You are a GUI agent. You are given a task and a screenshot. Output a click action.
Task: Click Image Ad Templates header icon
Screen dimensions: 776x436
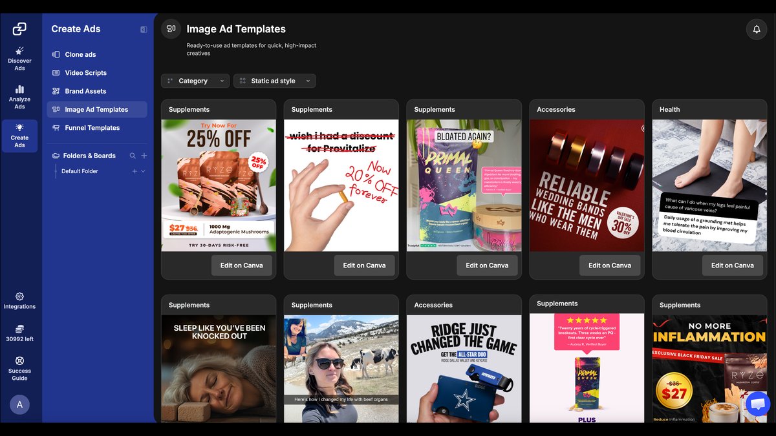pos(171,28)
